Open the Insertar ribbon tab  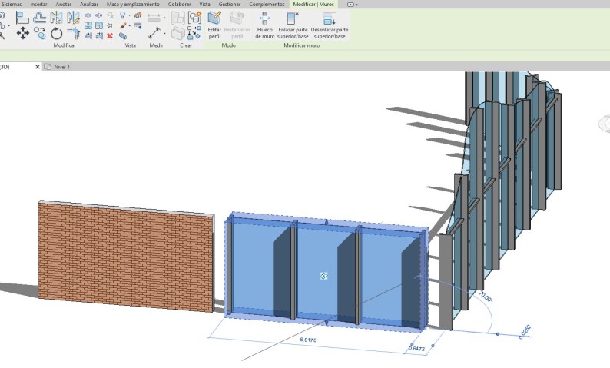pos(38,4)
